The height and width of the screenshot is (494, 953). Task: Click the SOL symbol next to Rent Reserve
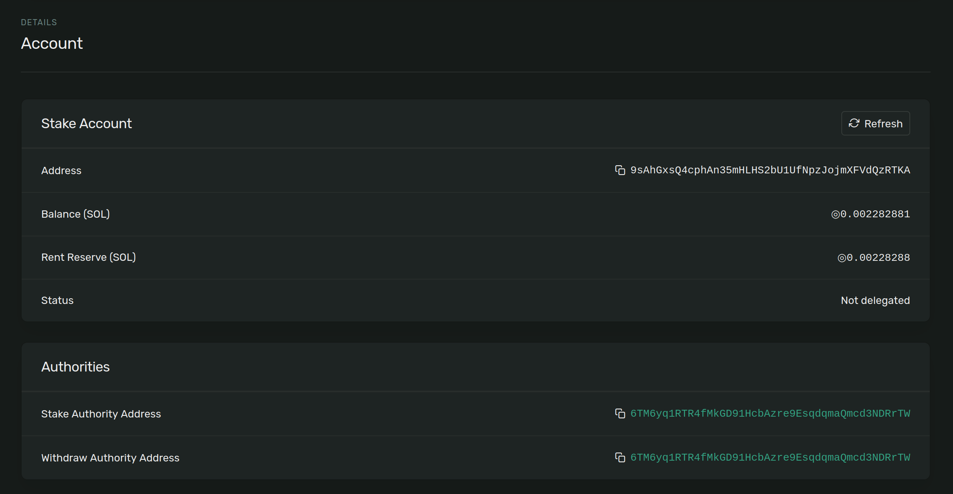click(841, 257)
